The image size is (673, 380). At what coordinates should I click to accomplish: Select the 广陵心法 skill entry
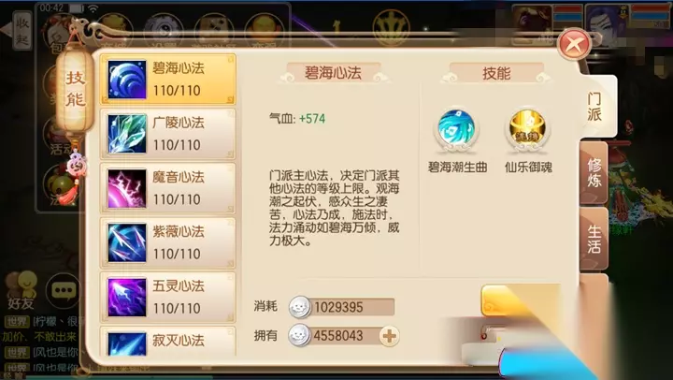pyautogui.click(x=168, y=134)
